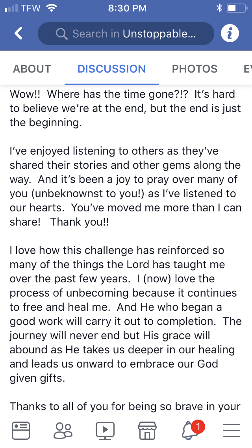Select the DISCUSSION tab
The width and height of the screenshot is (252, 448).
(111, 69)
